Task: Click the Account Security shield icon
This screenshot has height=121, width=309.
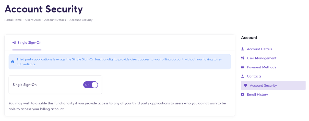Action: [x=246, y=86]
